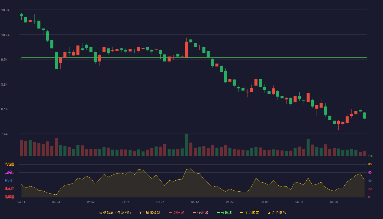This screenshot has width=383, height=219.
Task: Click the red 强压线 legend line icon
Action: coord(170,212)
